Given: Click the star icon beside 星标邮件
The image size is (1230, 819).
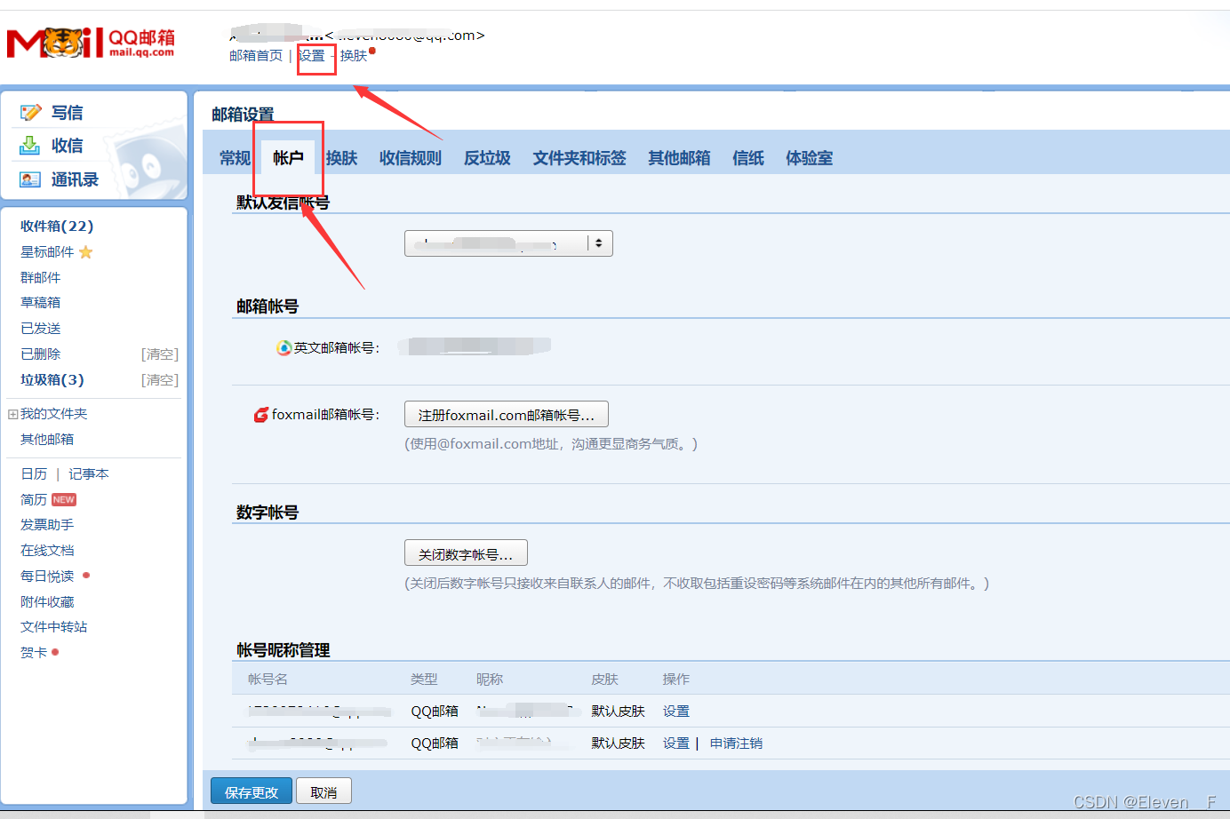Looking at the screenshot, I should (86, 252).
